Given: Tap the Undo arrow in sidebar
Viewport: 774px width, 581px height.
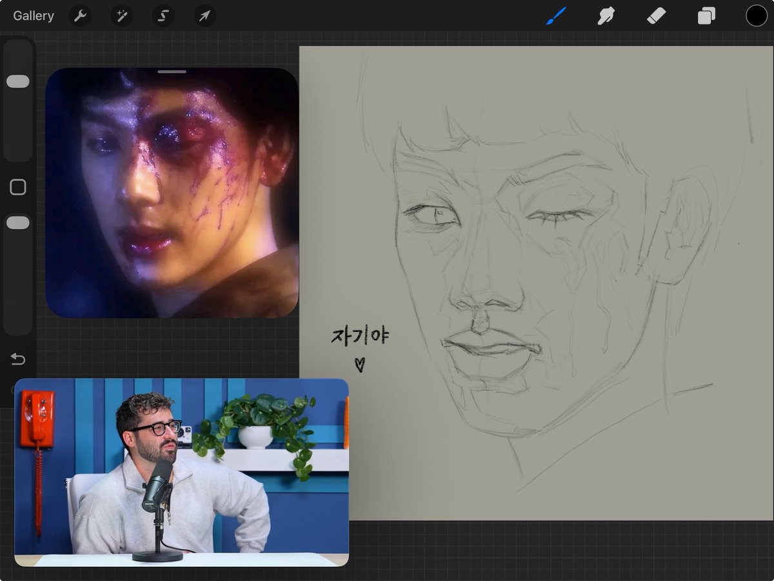Looking at the screenshot, I should coord(18,359).
